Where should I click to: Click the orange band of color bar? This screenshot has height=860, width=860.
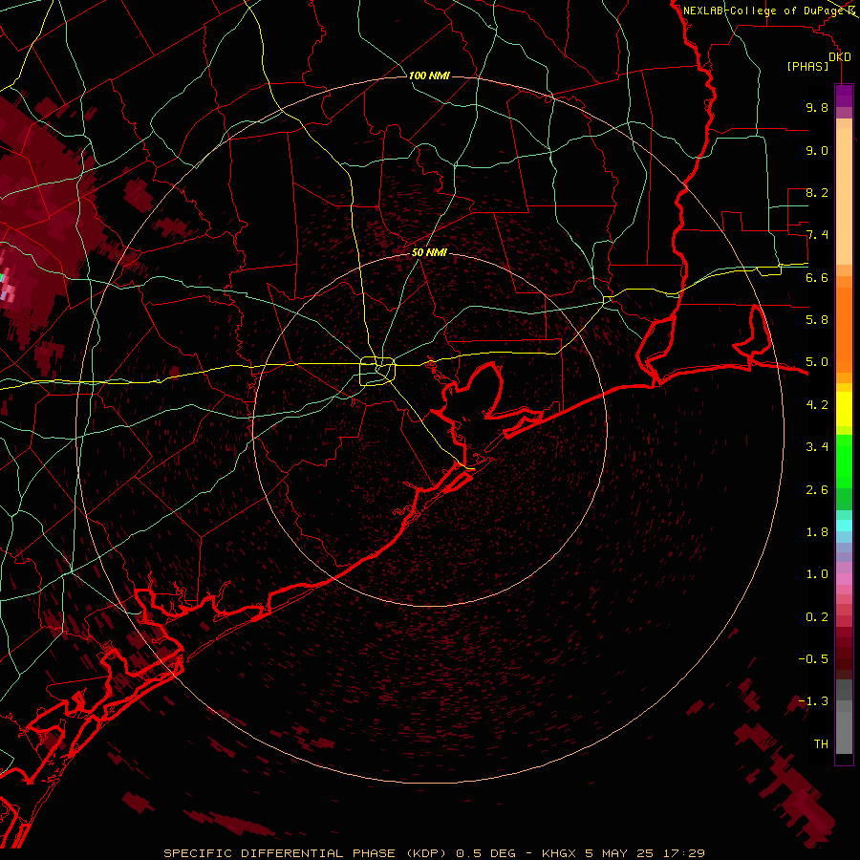pyautogui.click(x=844, y=329)
